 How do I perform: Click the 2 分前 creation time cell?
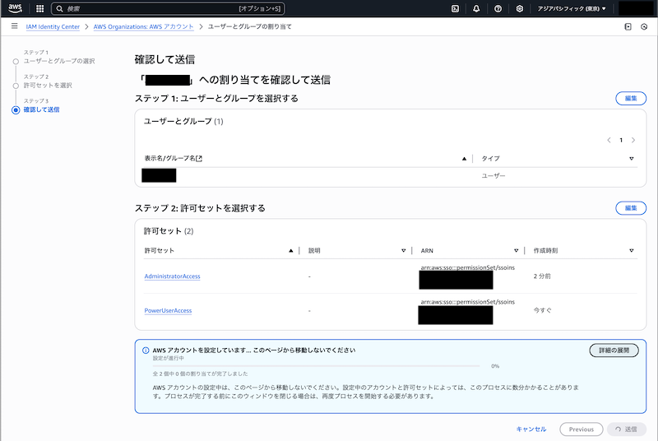(x=542, y=276)
